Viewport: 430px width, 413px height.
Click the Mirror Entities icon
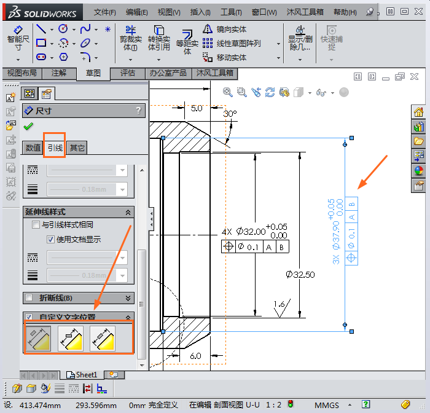(208, 29)
